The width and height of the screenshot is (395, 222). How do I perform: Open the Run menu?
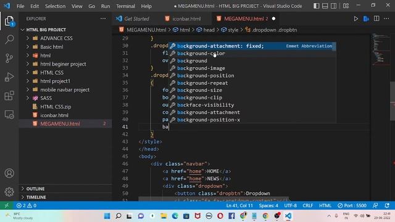click(106, 6)
